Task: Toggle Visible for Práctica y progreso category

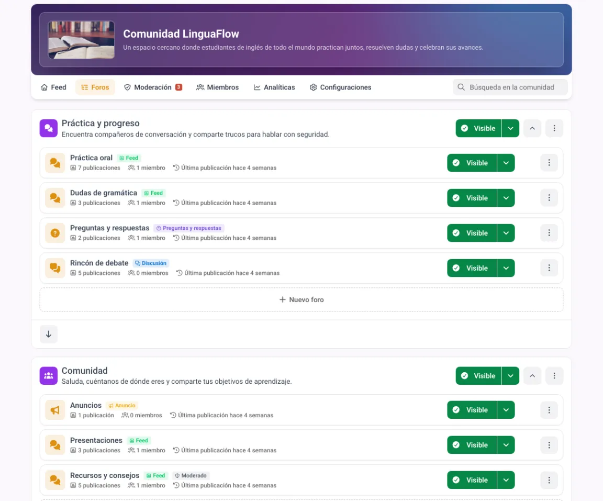Action: click(478, 128)
